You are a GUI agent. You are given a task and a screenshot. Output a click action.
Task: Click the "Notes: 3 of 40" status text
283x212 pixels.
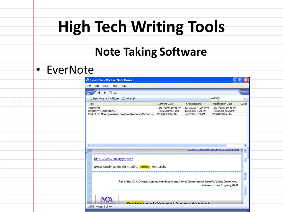pos(103,206)
